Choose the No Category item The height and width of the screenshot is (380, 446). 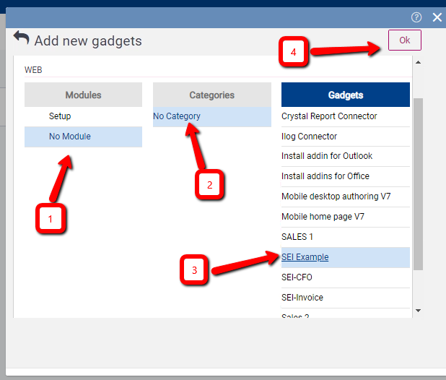click(x=177, y=116)
